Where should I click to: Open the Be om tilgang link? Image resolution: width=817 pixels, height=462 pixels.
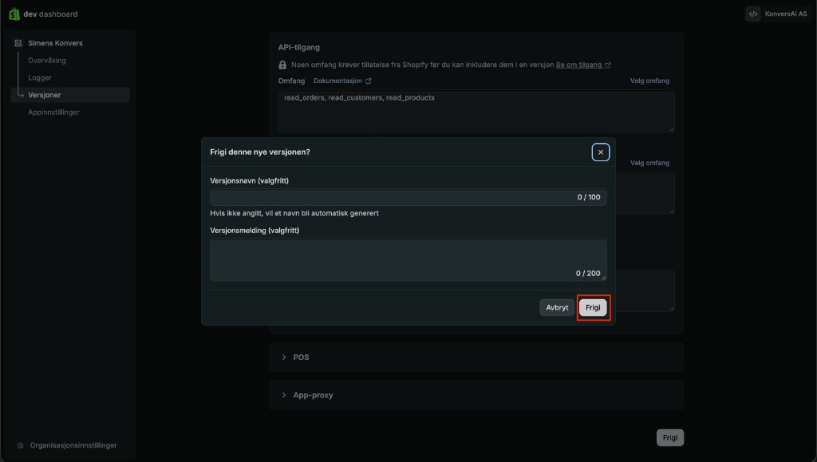coord(583,65)
